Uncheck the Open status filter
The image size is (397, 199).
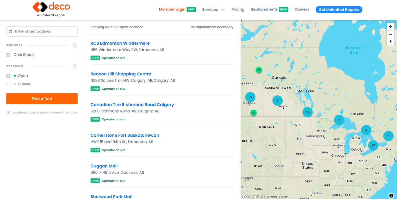(8, 75)
